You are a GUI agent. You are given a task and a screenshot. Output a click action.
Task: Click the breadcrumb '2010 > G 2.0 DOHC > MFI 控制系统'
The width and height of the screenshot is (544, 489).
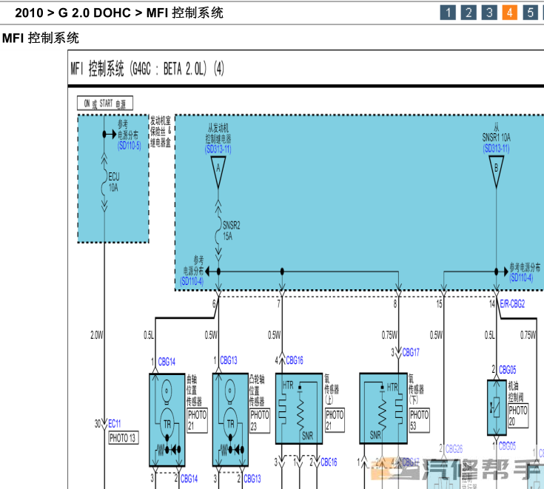click(x=119, y=13)
